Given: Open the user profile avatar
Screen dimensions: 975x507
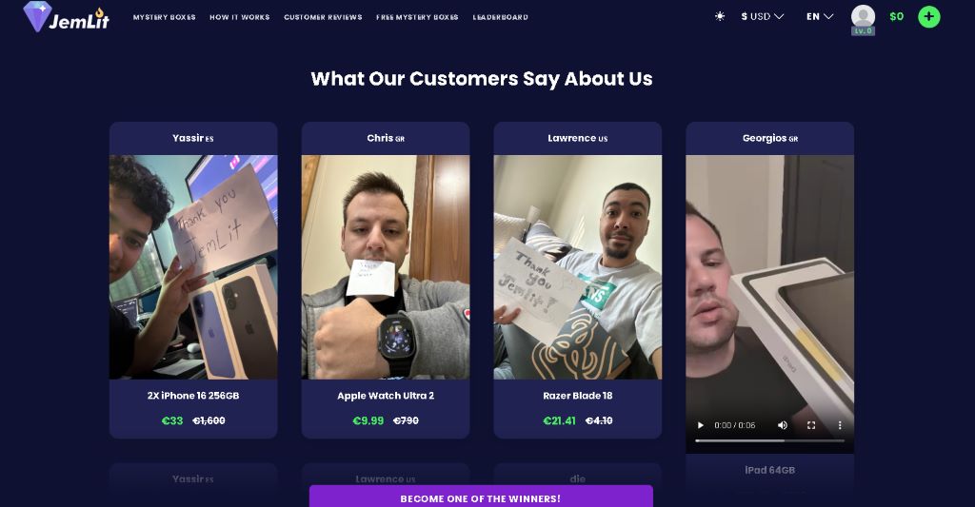Looking at the screenshot, I should 863,17.
